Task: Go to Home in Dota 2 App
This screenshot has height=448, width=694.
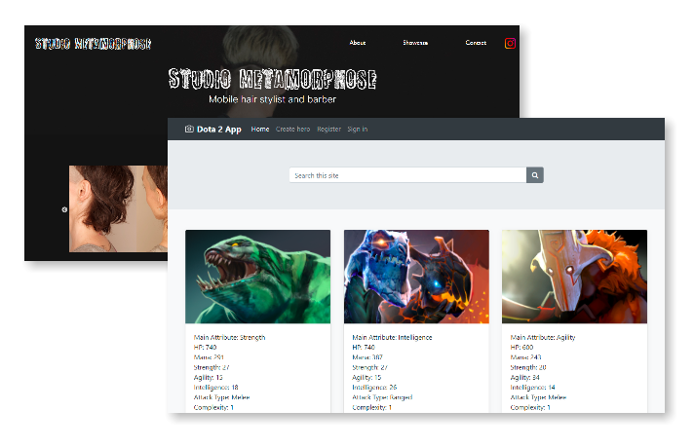Action: click(260, 130)
